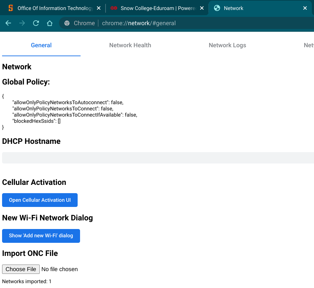Reload the chrome://network page

point(36,23)
